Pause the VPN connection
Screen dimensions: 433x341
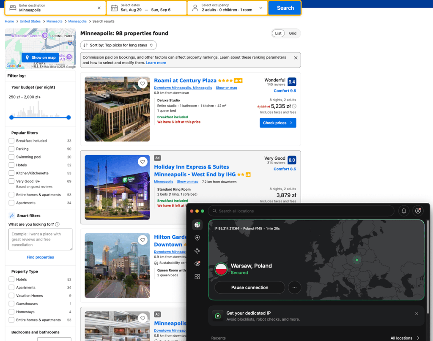[x=249, y=287]
